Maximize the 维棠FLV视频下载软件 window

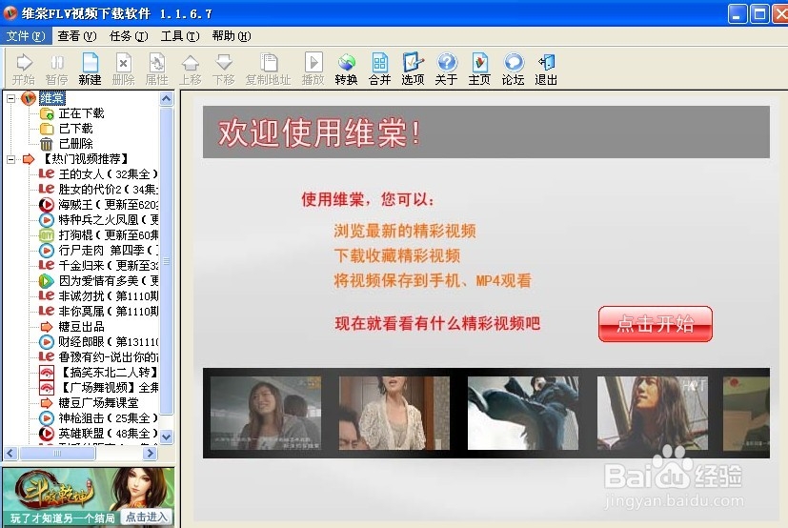[x=759, y=14]
